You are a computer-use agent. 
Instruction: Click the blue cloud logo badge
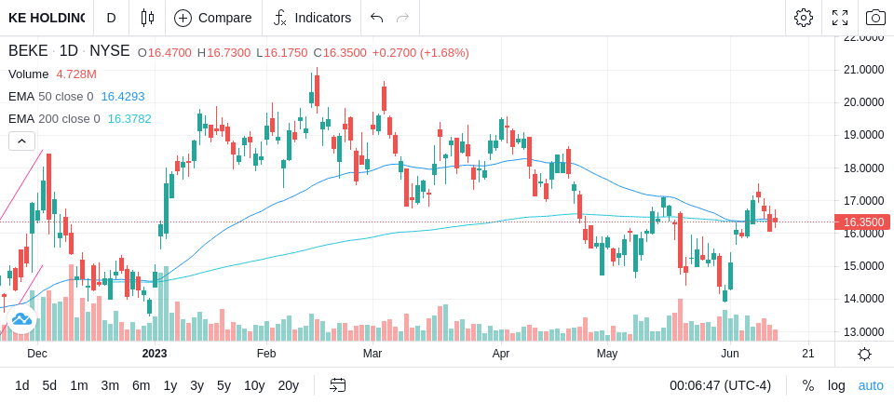coord(21,319)
